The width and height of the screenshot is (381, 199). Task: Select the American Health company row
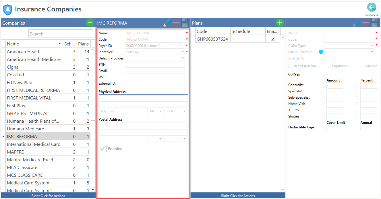48,51
